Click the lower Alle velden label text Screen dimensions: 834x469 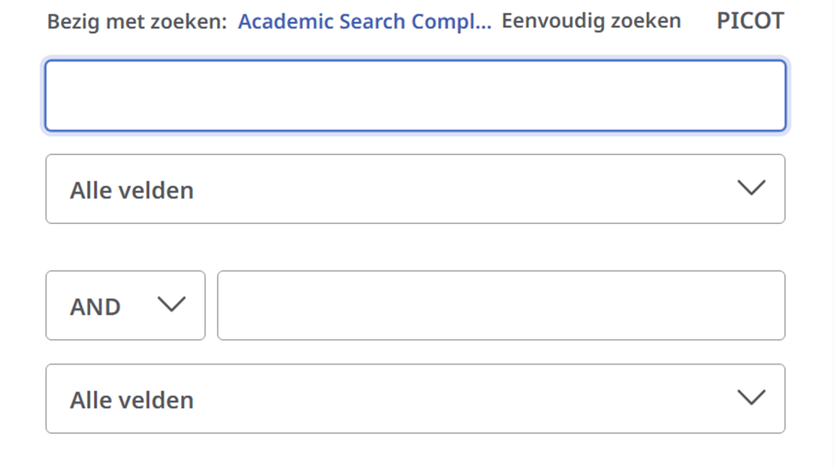[x=132, y=400]
